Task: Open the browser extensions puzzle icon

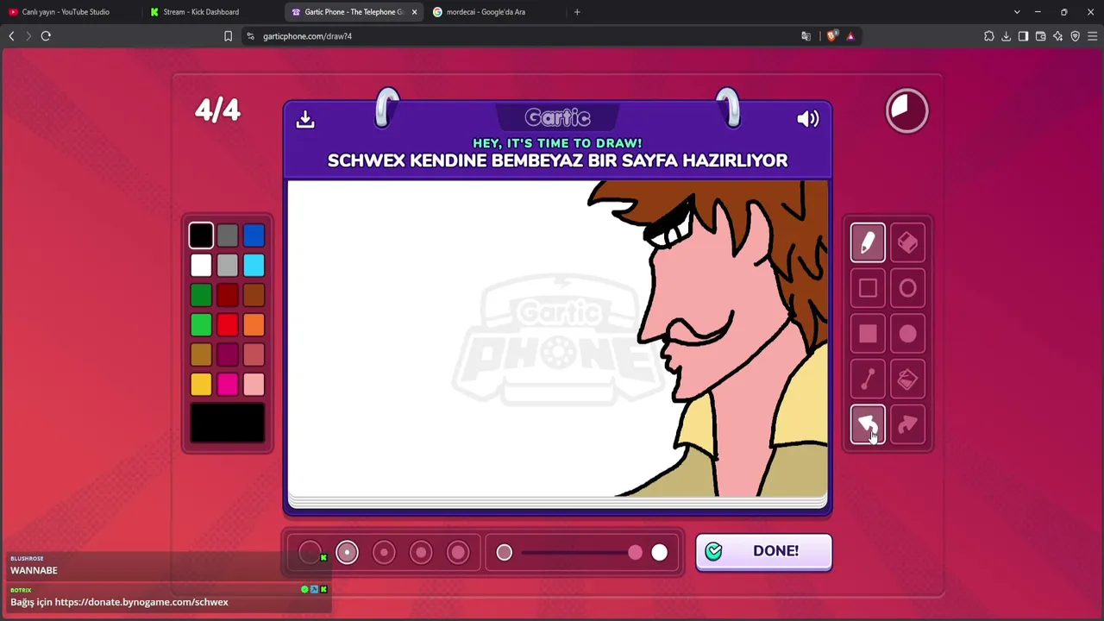Action: point(988,36)
